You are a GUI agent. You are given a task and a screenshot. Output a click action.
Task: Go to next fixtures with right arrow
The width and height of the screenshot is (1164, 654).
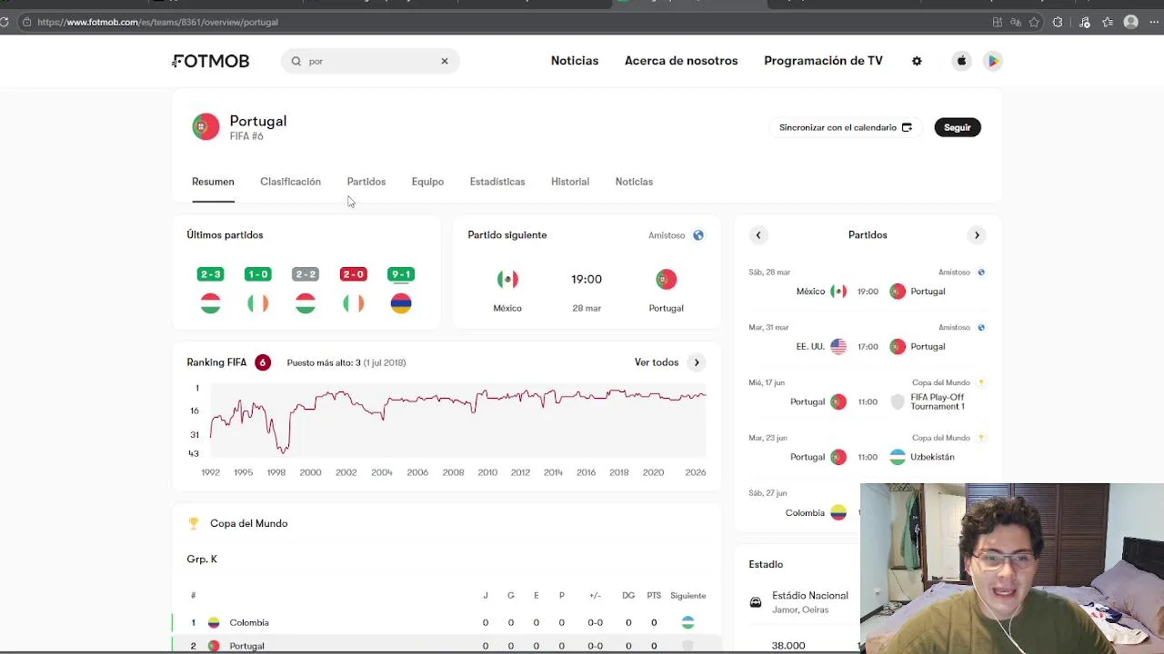pos(977,235)
